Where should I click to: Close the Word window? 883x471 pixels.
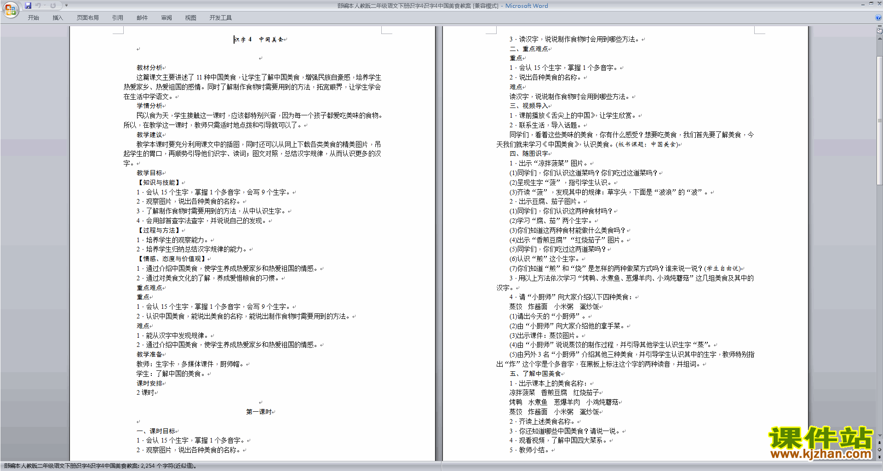[879, 4]
